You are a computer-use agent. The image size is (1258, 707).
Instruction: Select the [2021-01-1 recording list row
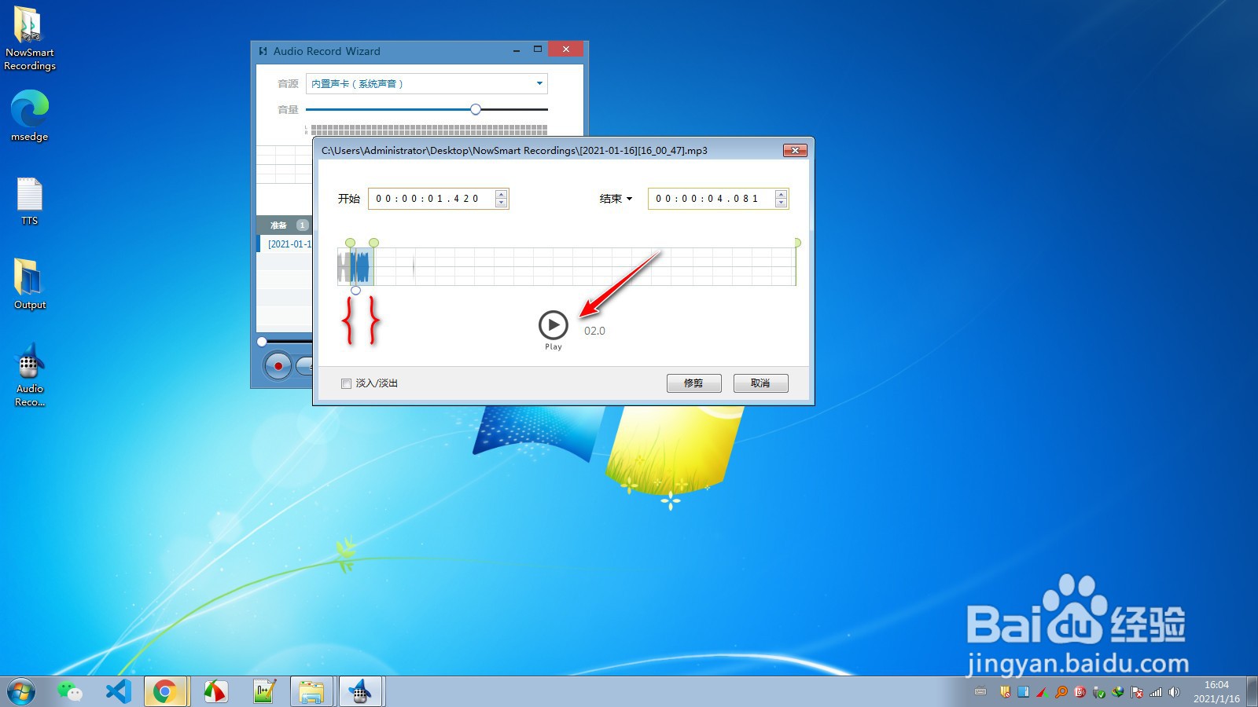(x=286, y=244)
